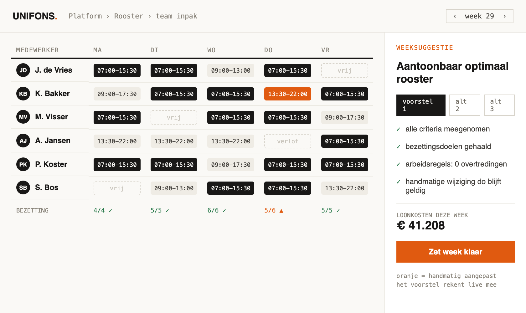Select J. de Vries Wednesday 09:00–13:00 shift
The height and width of the screenshot is (313, 526).
coord(231,70)
